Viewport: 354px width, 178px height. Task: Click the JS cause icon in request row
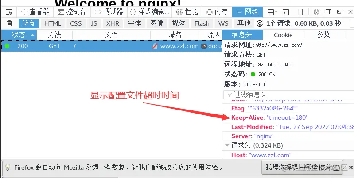[x=204, y=46]
